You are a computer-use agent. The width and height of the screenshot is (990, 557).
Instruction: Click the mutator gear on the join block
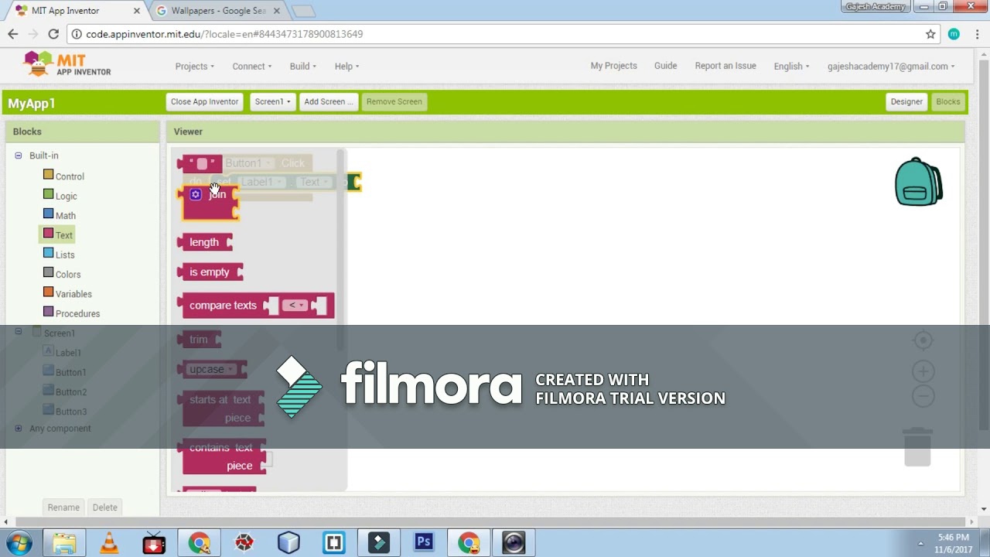196,194
